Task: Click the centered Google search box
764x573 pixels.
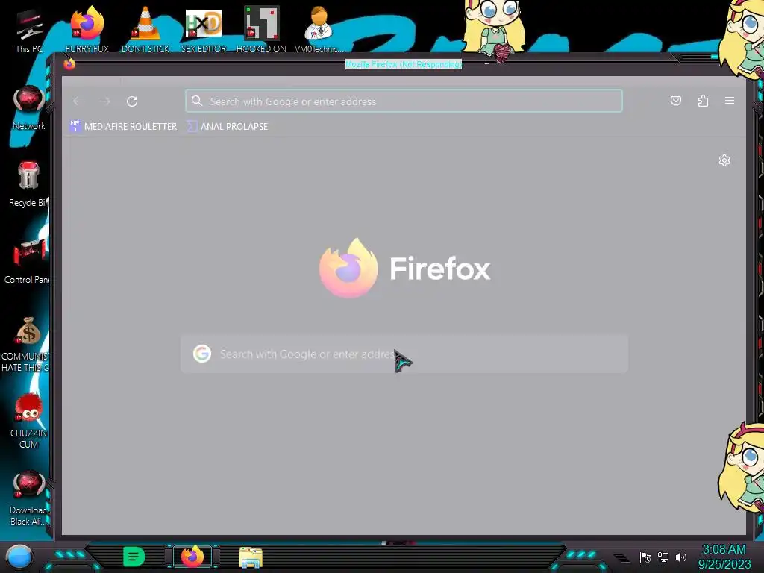Action: [404, 354]
